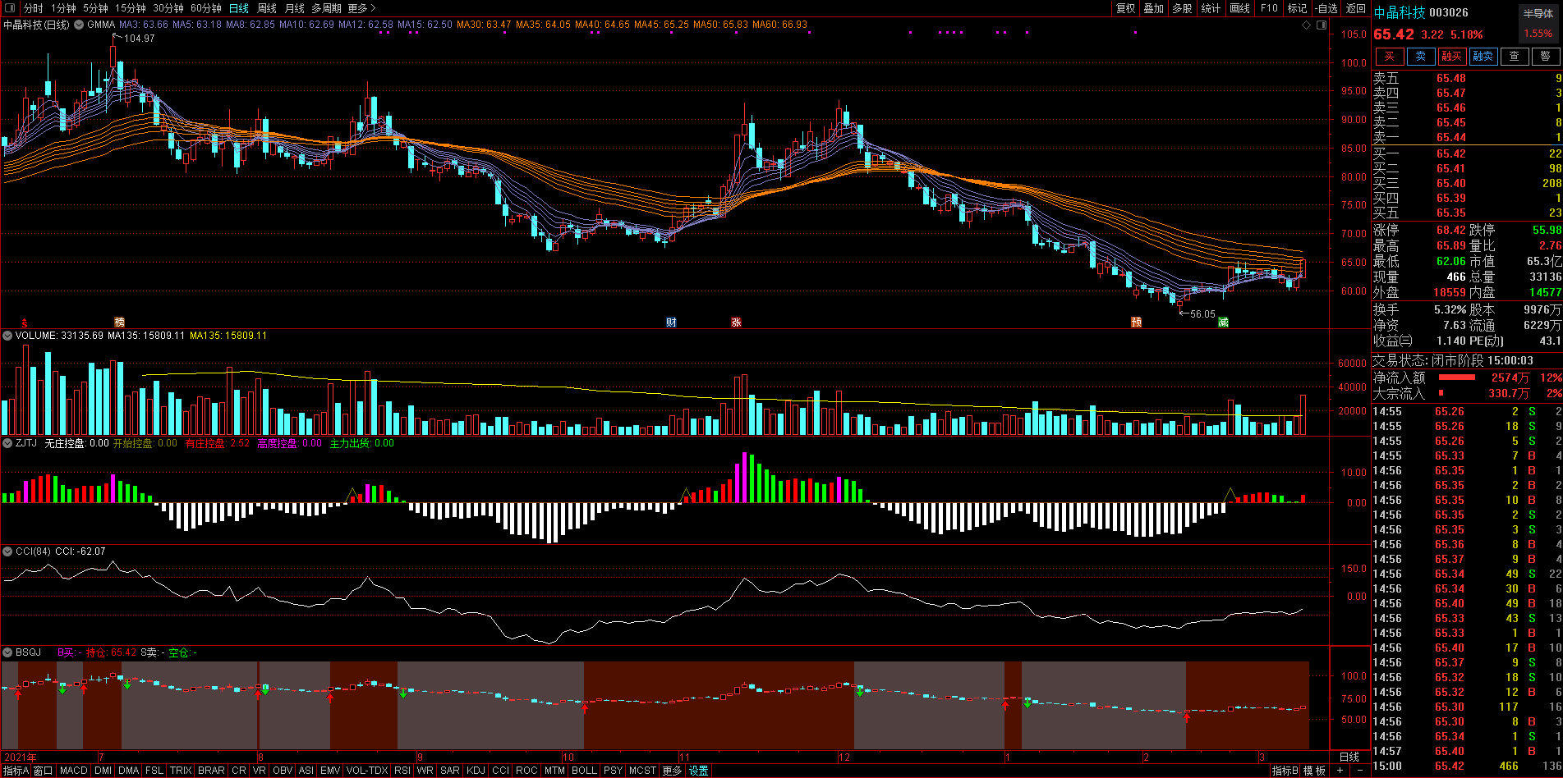
Task: Toggle the right info panel icon
Action: [x=1322, y=25]
